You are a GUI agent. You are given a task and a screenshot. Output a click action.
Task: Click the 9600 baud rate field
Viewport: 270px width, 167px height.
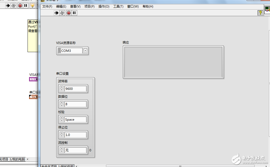coord(75,89)
